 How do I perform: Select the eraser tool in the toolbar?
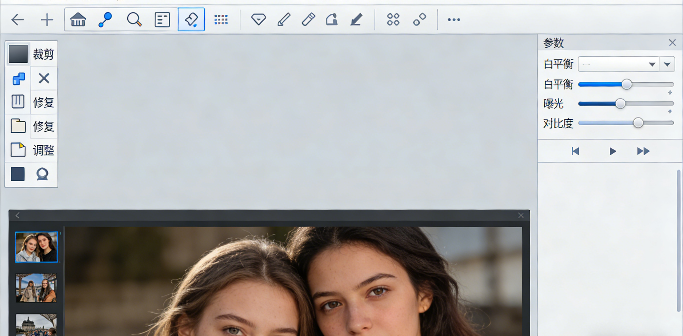tap(191, 19)
